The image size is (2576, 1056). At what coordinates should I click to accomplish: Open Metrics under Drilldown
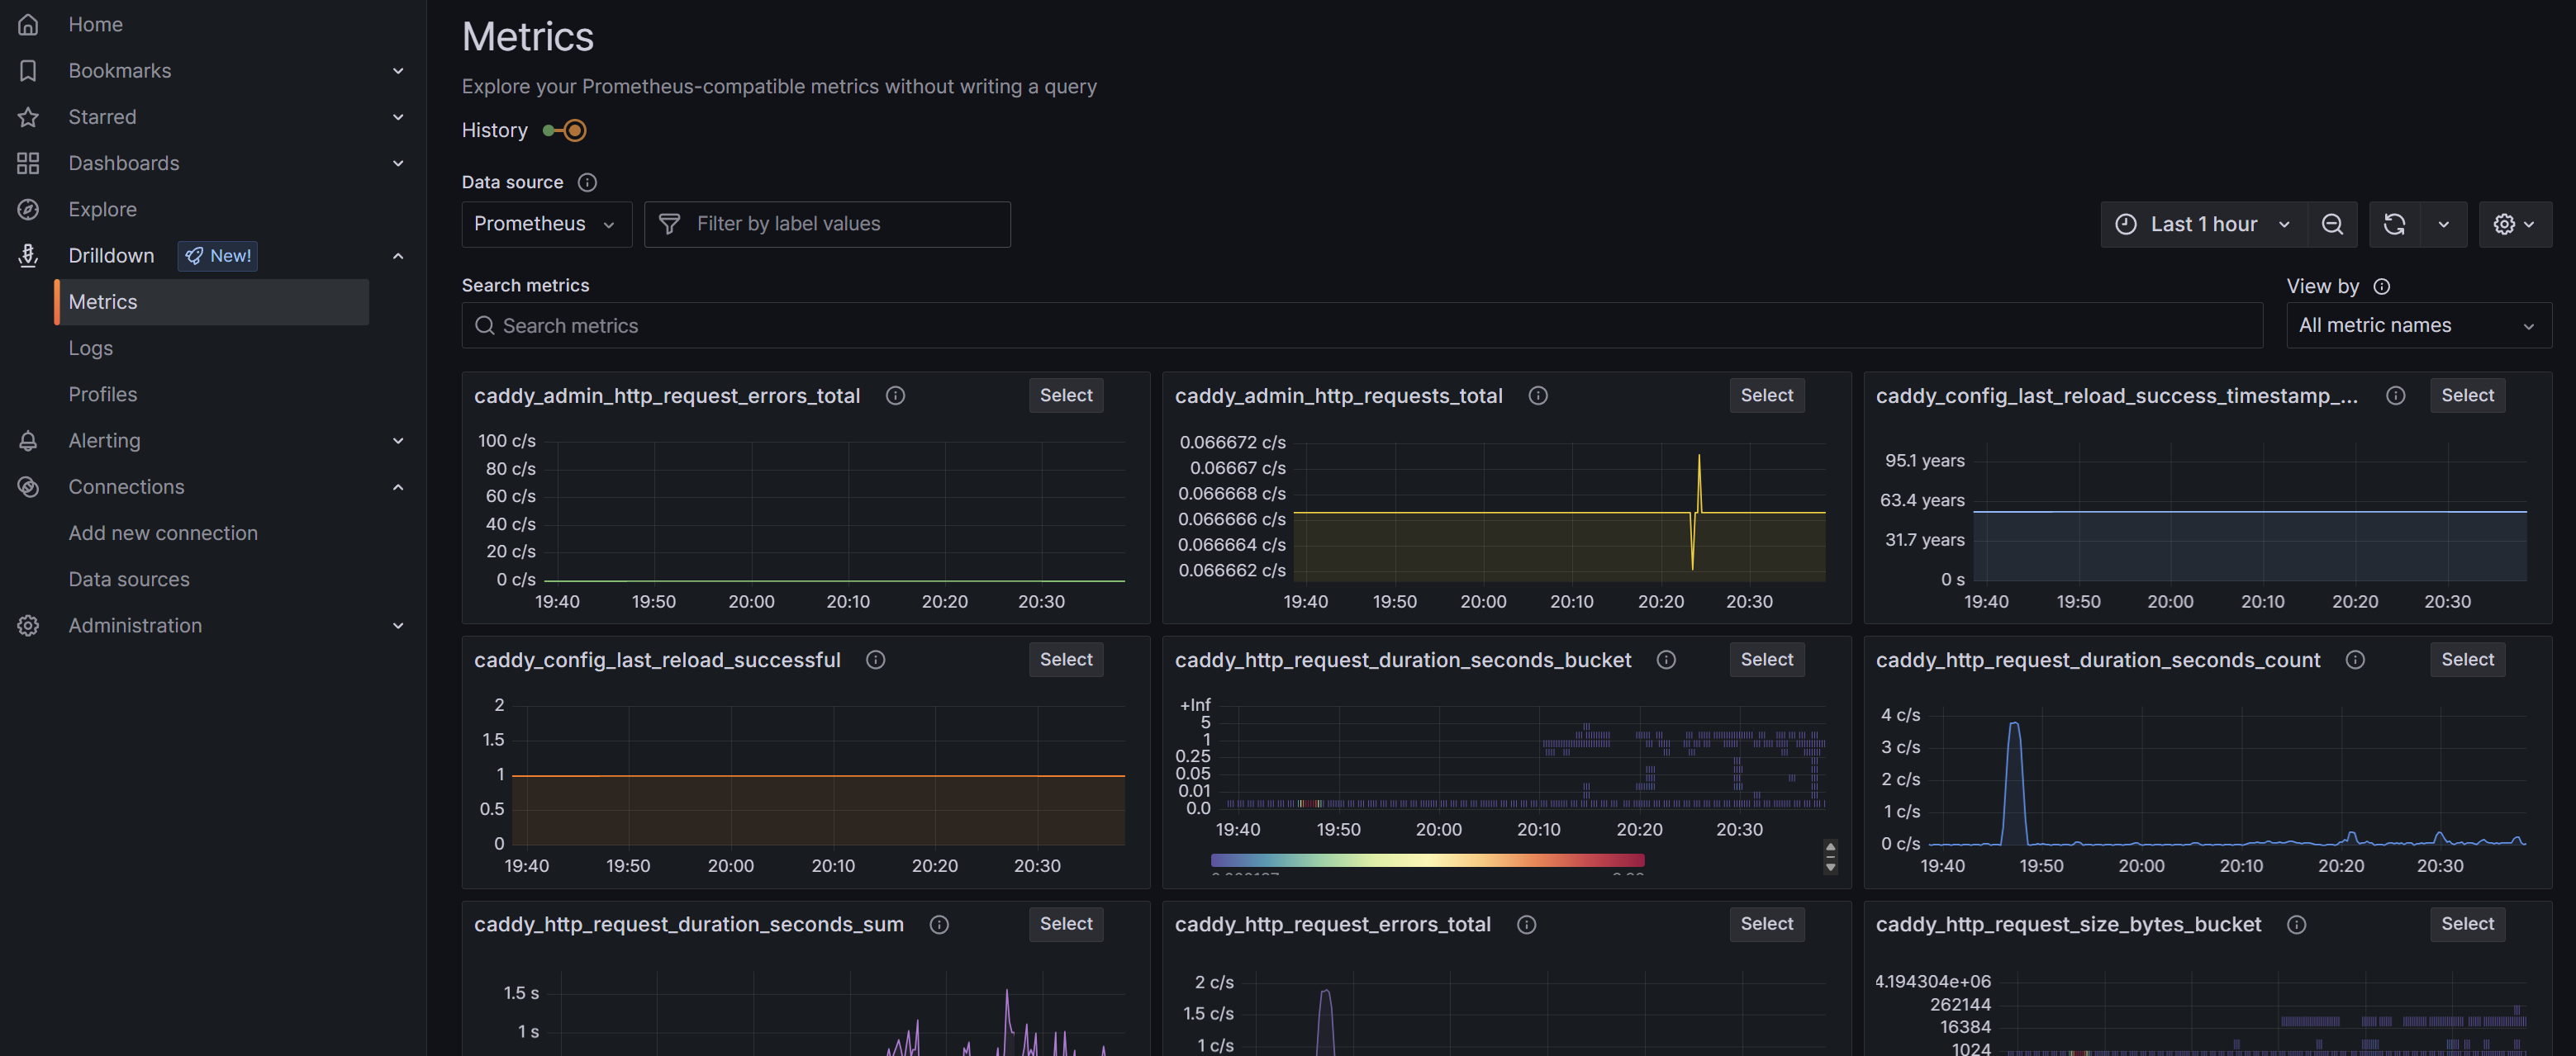click(211, 301)
